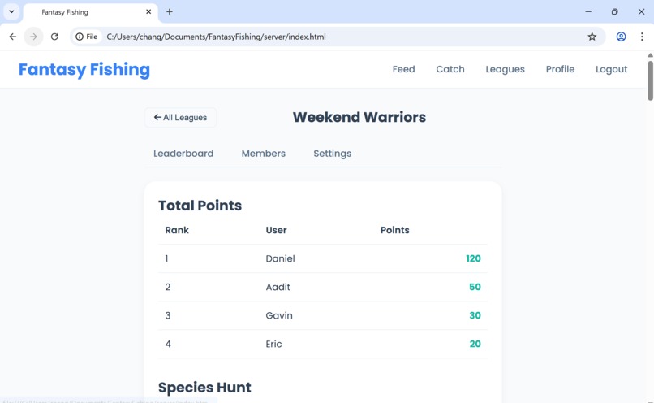
Task: Click Aadit's 50 points value
Action: (475, 287)
